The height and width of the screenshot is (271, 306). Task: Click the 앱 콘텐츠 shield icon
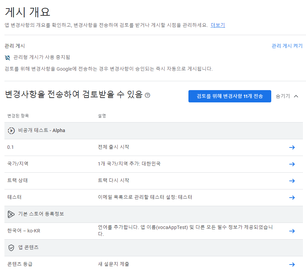pos(11,248)
